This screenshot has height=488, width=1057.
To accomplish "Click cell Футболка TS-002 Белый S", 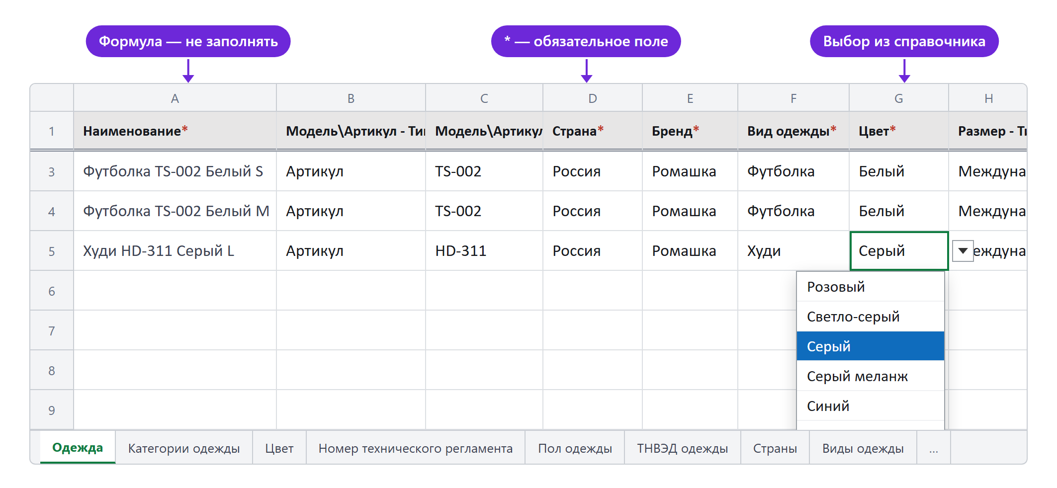I will (x=175, y=171).
